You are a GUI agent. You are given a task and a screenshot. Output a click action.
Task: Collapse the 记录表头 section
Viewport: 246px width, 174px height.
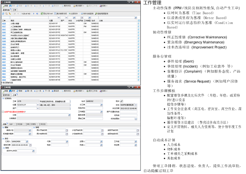(x=3, y=98)
